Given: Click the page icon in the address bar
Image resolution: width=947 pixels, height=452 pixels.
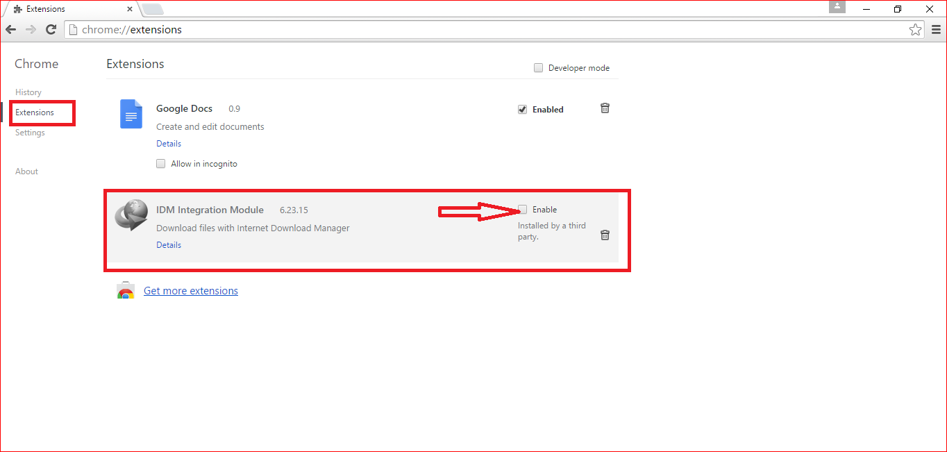Looking at the screenshot, I should tap(74, 30).
